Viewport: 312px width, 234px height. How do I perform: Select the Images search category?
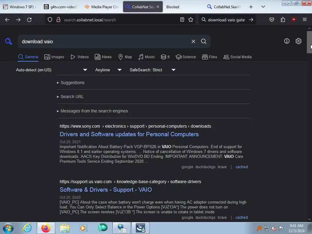(54, 57)
